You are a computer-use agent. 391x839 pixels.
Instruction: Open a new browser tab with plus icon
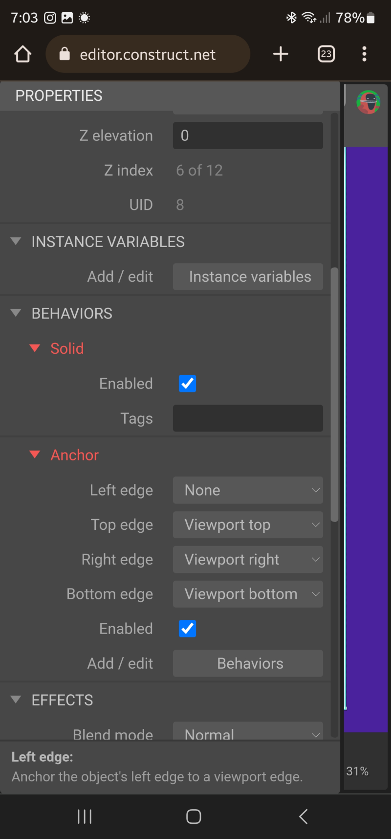(281, 54)
